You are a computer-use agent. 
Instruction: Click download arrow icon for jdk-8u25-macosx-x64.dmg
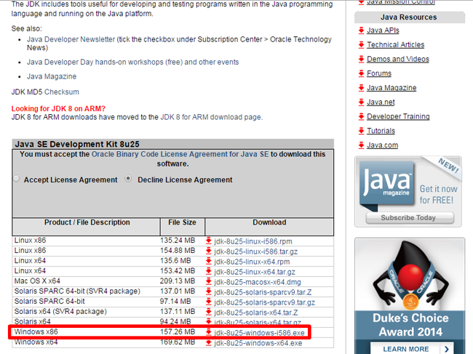(x=208, y=282)
